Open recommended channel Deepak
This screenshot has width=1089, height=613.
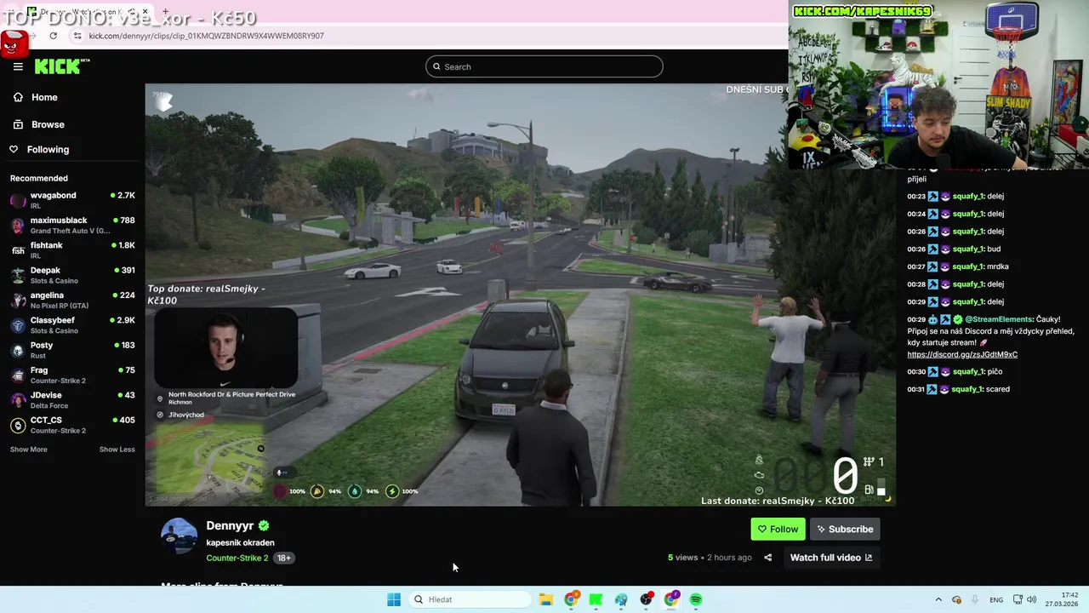pos(72,275)
